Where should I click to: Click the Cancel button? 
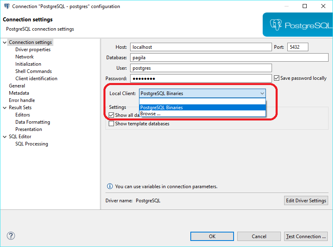[x=259, y=237]
